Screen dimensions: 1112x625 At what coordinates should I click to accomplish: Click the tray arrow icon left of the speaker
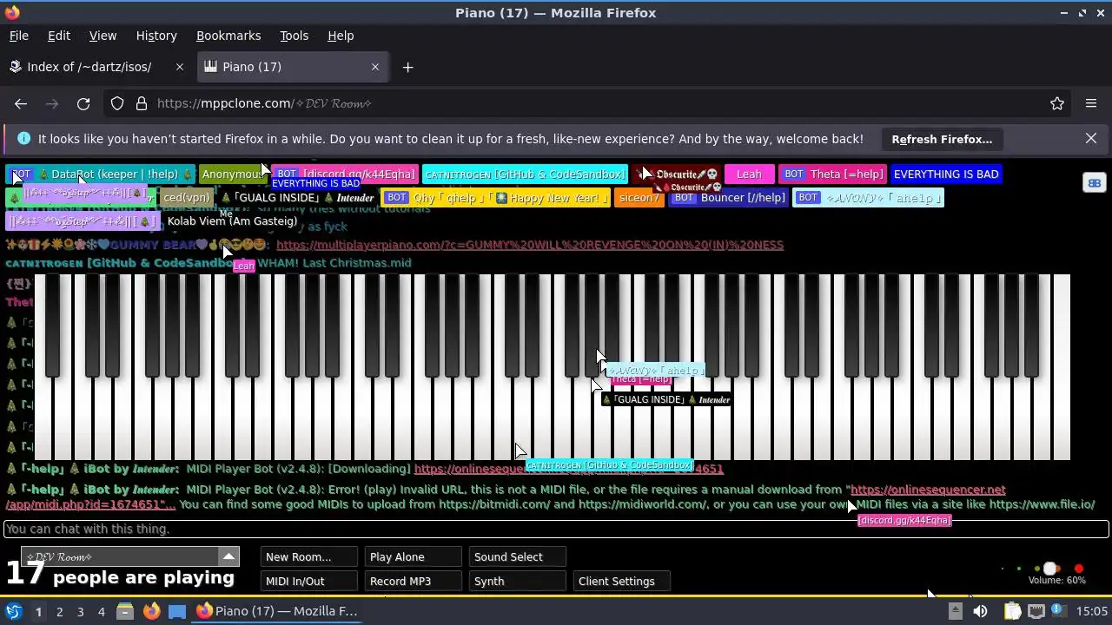[x=955, y=611]
